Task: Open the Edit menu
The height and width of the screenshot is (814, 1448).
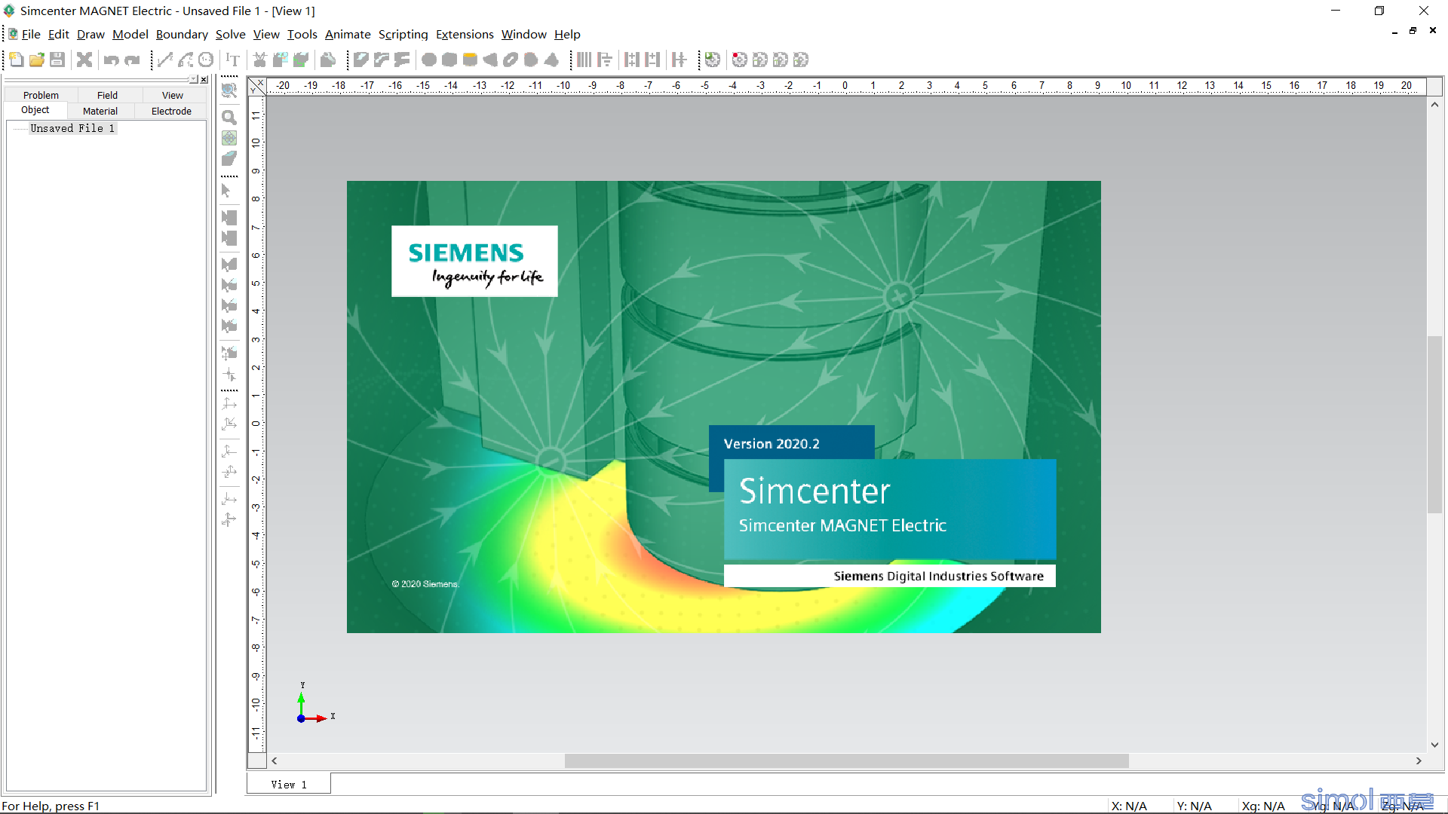Action: pyautogui.click(x=58, y=34)
